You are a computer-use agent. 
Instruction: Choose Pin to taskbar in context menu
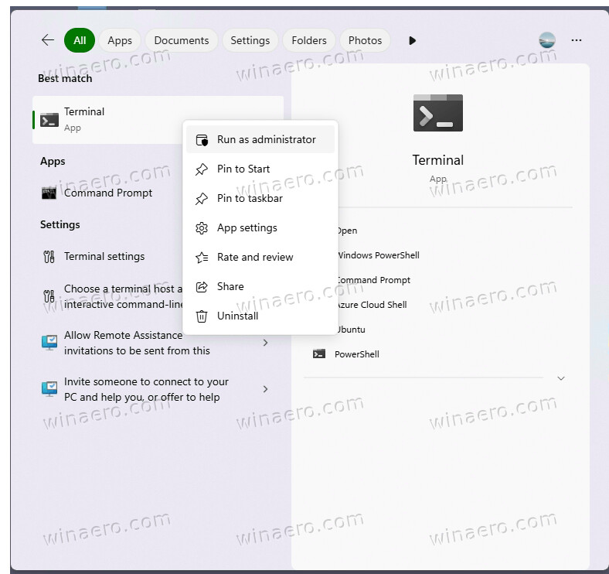[250, 199]
